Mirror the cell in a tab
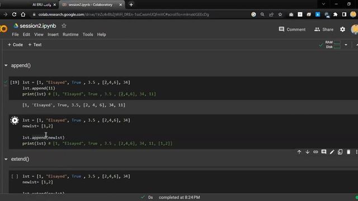This screenshot has width=358, height=201. pos(340,152)
